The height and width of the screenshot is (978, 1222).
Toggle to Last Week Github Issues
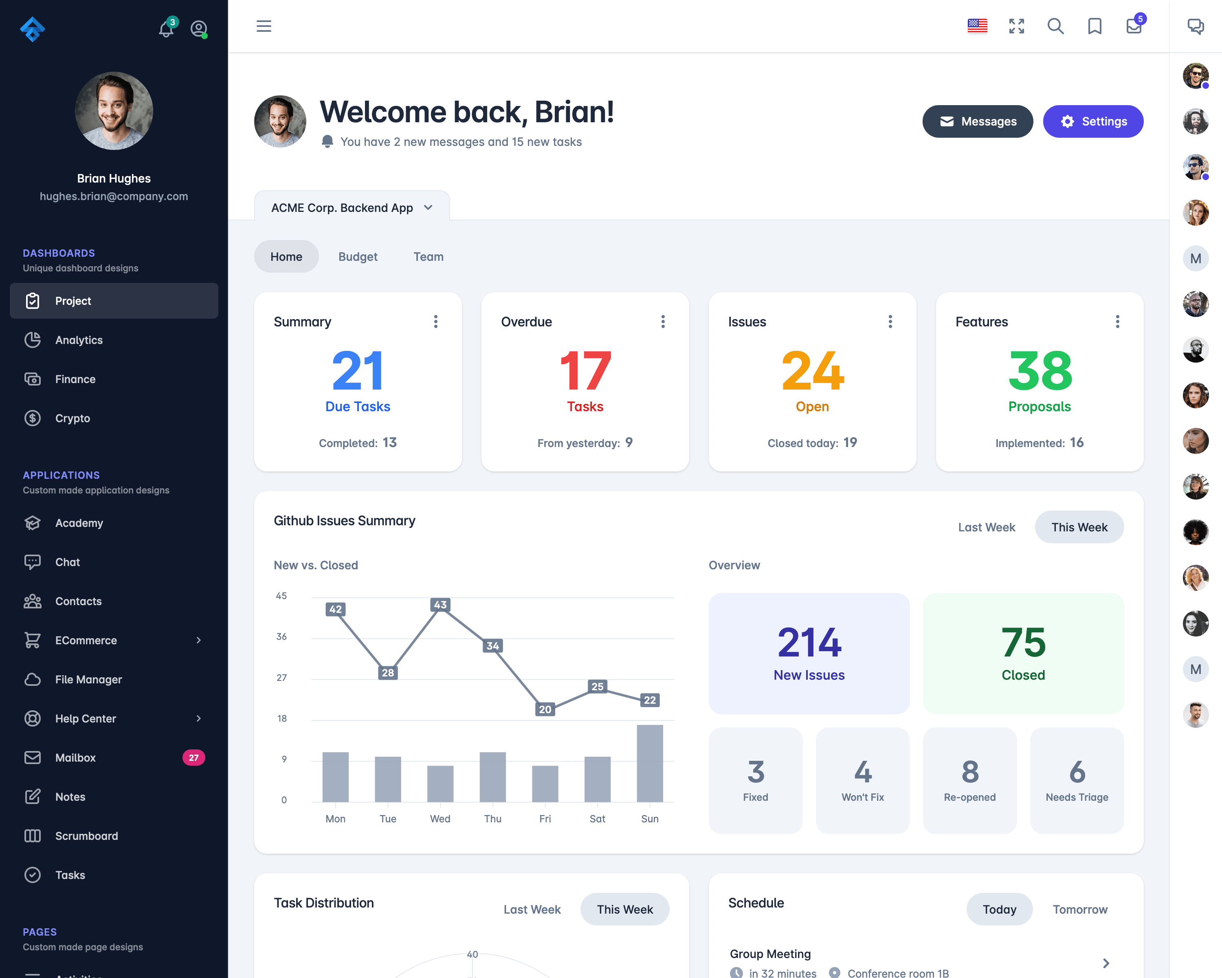coord(987,527)
